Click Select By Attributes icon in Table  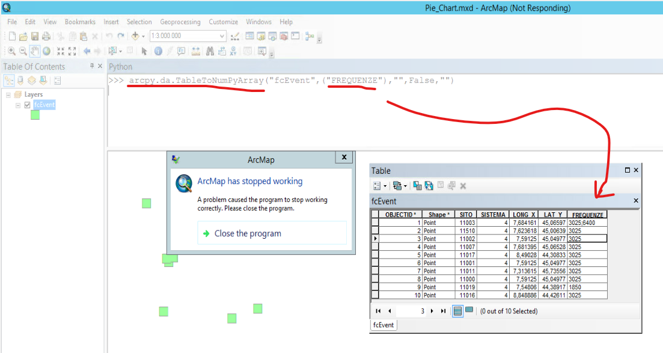[417, 185]
